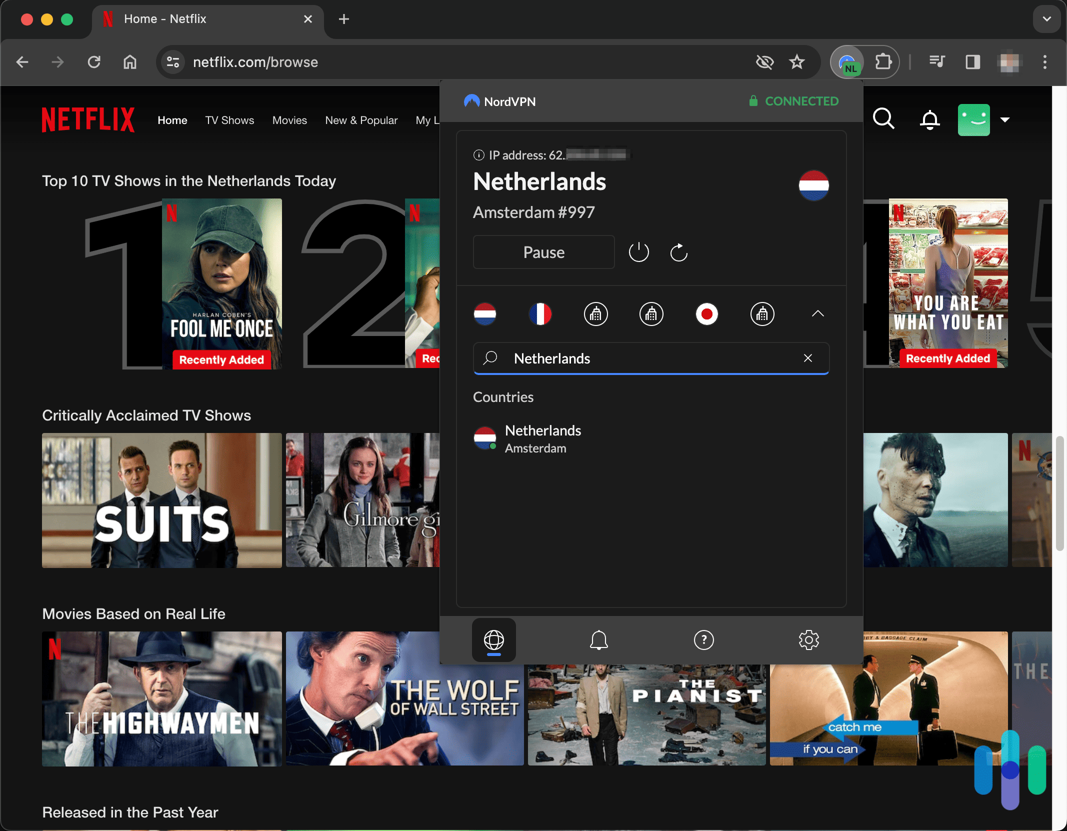Open NordVPN settings gear

(808, 640)
